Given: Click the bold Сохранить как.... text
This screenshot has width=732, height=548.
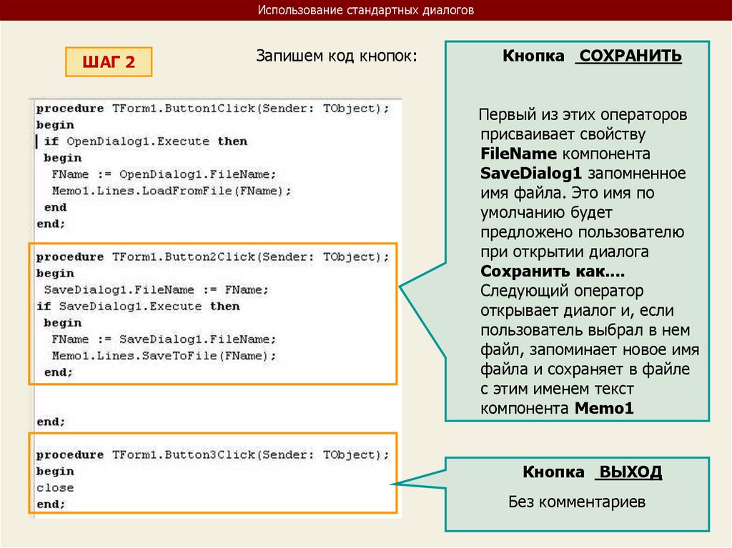Looking at the screenshot, I should point(553,271).
